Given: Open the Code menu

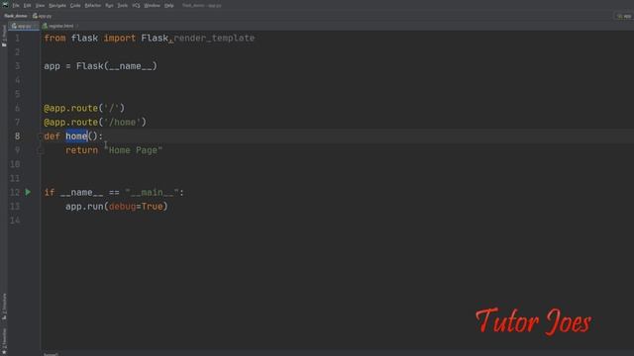Looking at the screenshot, I should 75,6.
